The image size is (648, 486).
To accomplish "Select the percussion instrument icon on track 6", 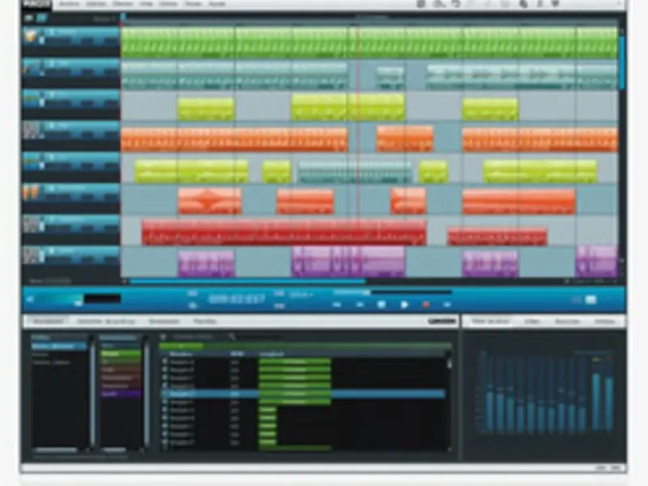I will [x=30, y=193].
